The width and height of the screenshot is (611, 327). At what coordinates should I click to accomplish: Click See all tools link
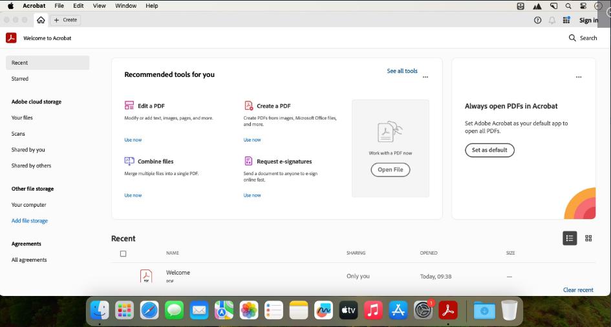pos(402,71)
